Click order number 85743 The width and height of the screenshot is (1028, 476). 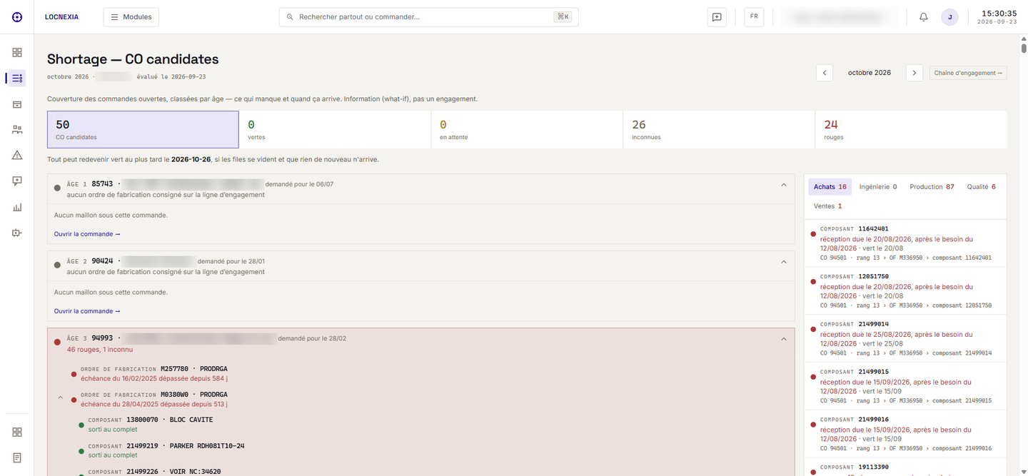[x=102, y=184]
